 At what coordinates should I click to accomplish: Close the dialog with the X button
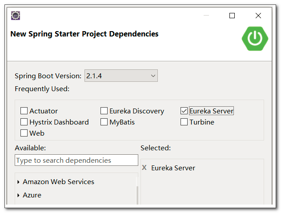[x=258, y=16]
